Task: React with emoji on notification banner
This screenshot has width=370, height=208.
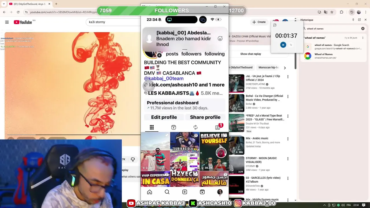Action: 220,39
